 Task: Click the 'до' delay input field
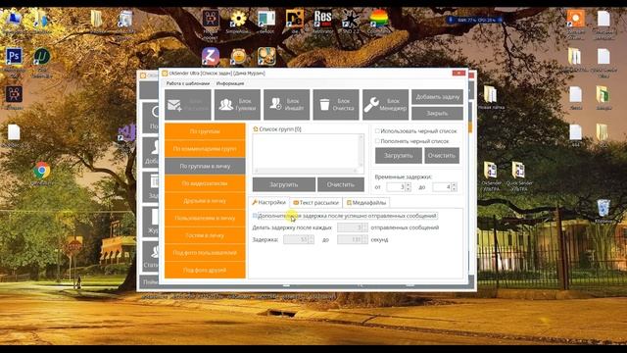click(x=442, y=187)
